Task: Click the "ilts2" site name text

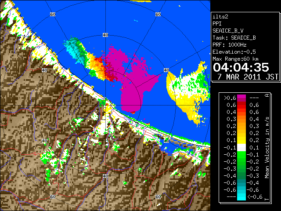Action: pyautogui.click(x=220, y=17)
